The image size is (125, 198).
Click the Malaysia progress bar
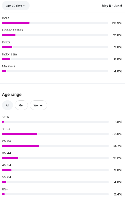[x=55, y=71]
